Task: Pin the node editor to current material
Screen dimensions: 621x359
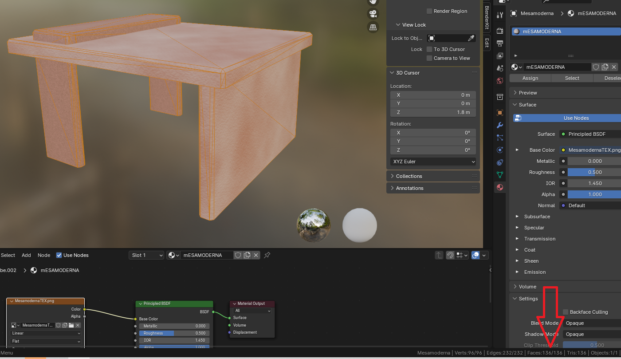Action: [x=267, y=255]
